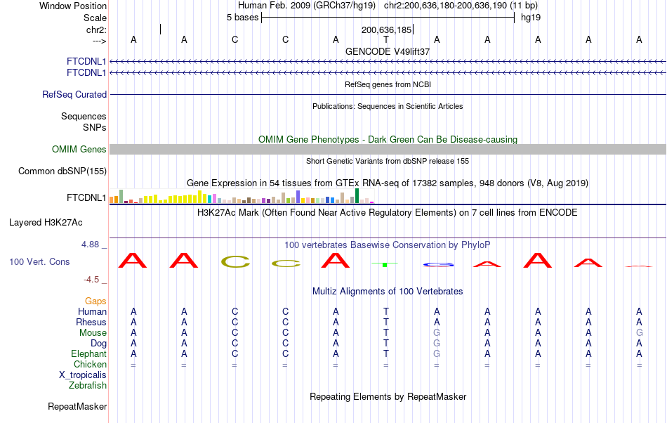The width and height of the screenshot is (667, 423).
Task: Click the chr2:200,636,180-200,636,190 (11 bp) position text
Action: (x=461, y=6)
